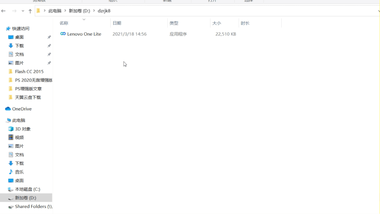This screenshot has height=214, width=380.
Task: Click the pin icon beside pinned 图片
Action: (x=49, y=63)
